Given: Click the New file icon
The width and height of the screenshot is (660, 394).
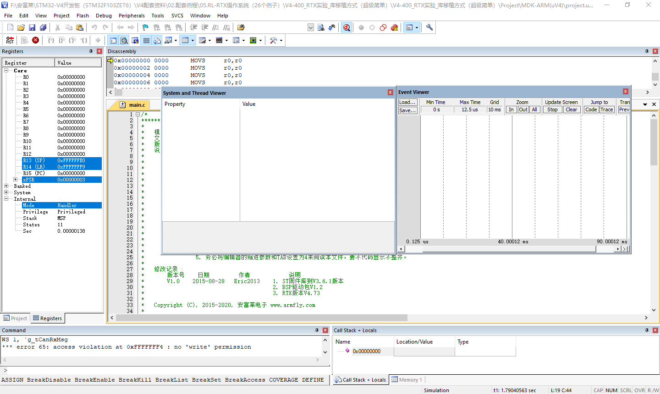Looking at the screenshot, I should (x=10, y=27).
